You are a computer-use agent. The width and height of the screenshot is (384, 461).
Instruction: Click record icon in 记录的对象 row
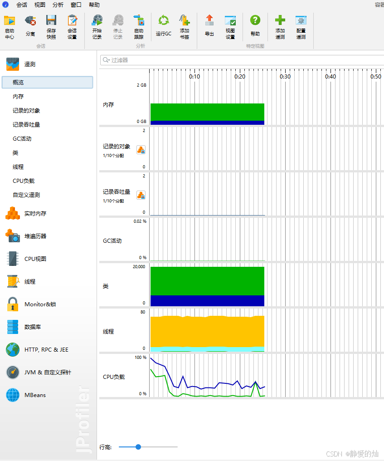[141, 150]
